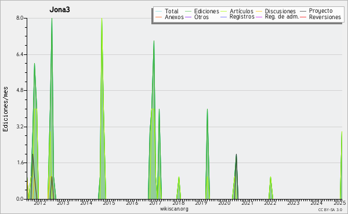
Task: Click the 2016 x-axis label
Action: pyautogui.click(x=132, y=202)
